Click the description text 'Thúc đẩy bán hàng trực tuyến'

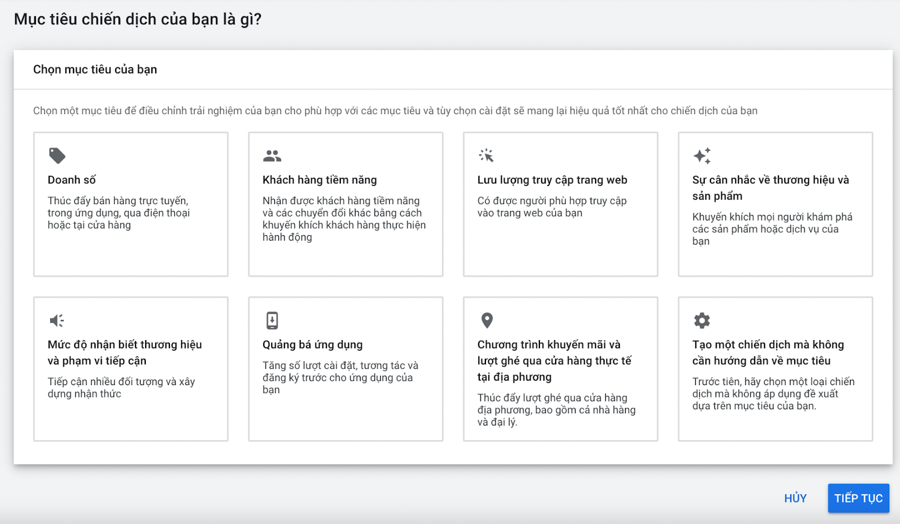click(x=119, y=213)
